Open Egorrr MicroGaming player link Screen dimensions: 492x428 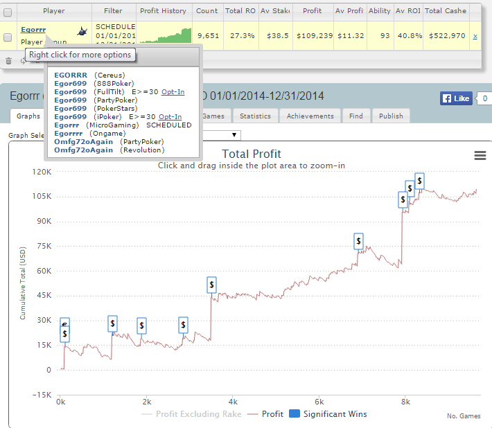click(x=67, y=125)
